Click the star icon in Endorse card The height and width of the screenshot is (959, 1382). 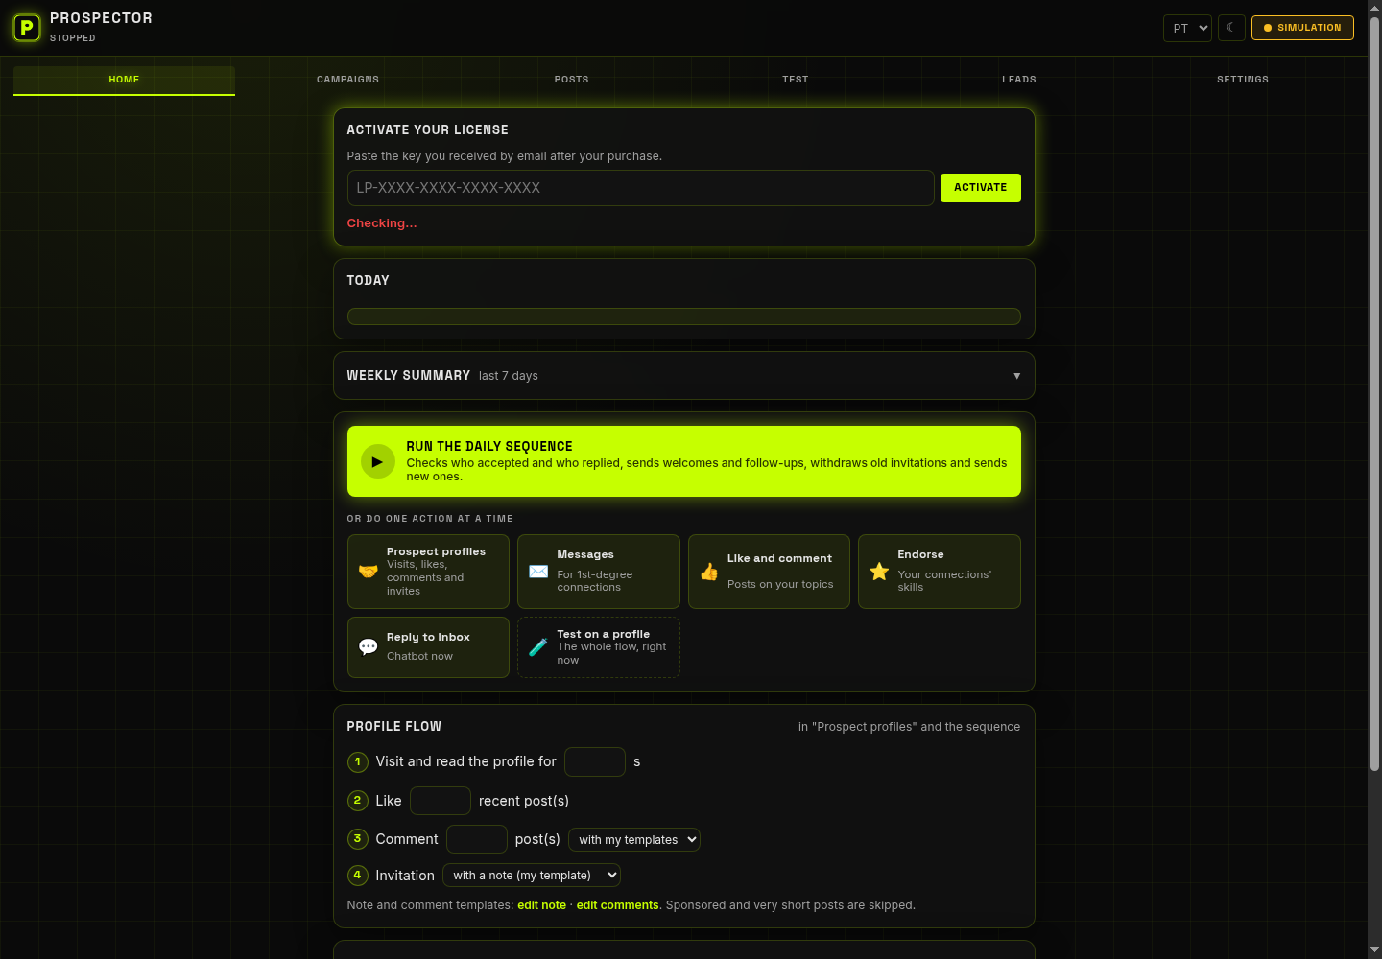(879, 572)
